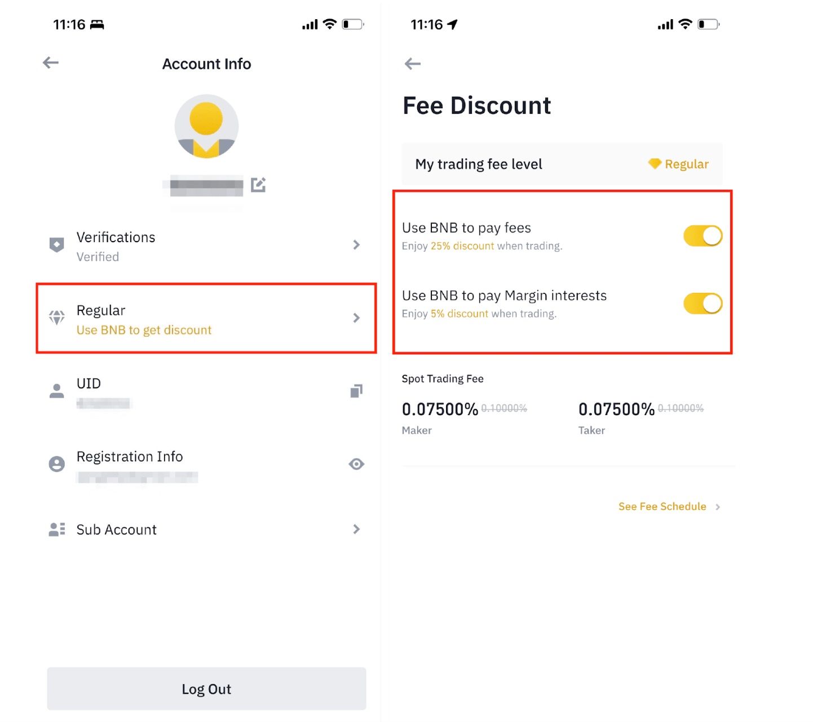Tap the yellow diamond fee level icon
The image size is (813, 722).
(x=655, y=164)
